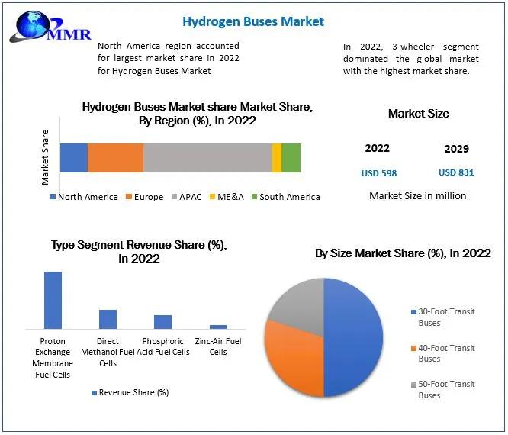Select the Phosphoric Acid Fuel Cells bar

[162, 322]
